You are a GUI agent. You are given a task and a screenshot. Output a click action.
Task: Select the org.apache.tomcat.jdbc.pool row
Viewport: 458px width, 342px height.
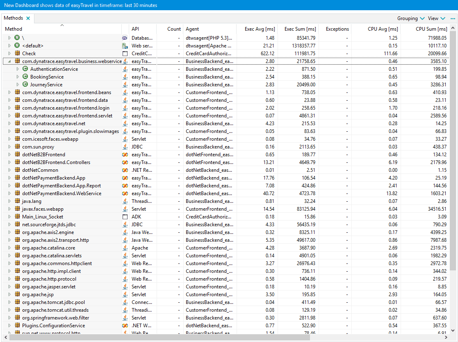pos(226,302)
